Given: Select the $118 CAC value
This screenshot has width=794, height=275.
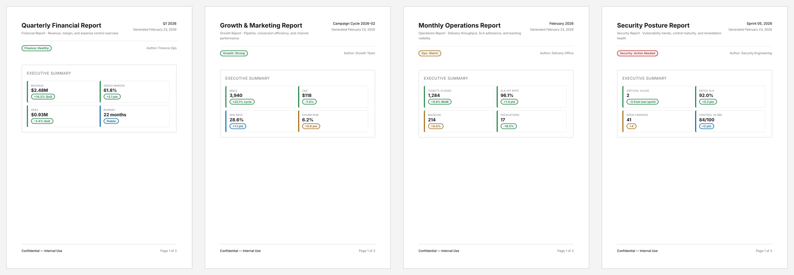Looking at the screenshot, I should tap(307, 95).
